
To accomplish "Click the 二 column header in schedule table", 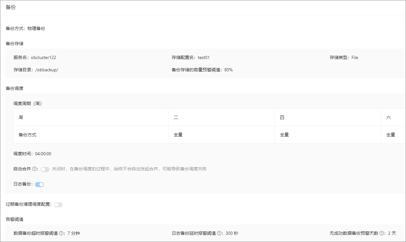I will 176,117.
